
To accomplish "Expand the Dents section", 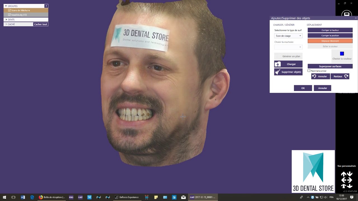I will (x=6, y=20).
